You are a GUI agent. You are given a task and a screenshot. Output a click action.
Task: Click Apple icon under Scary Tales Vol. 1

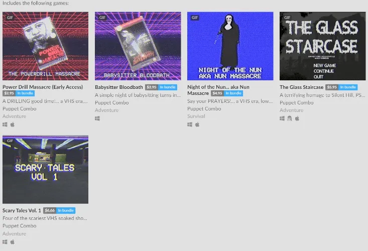click(x=13, y=241)
